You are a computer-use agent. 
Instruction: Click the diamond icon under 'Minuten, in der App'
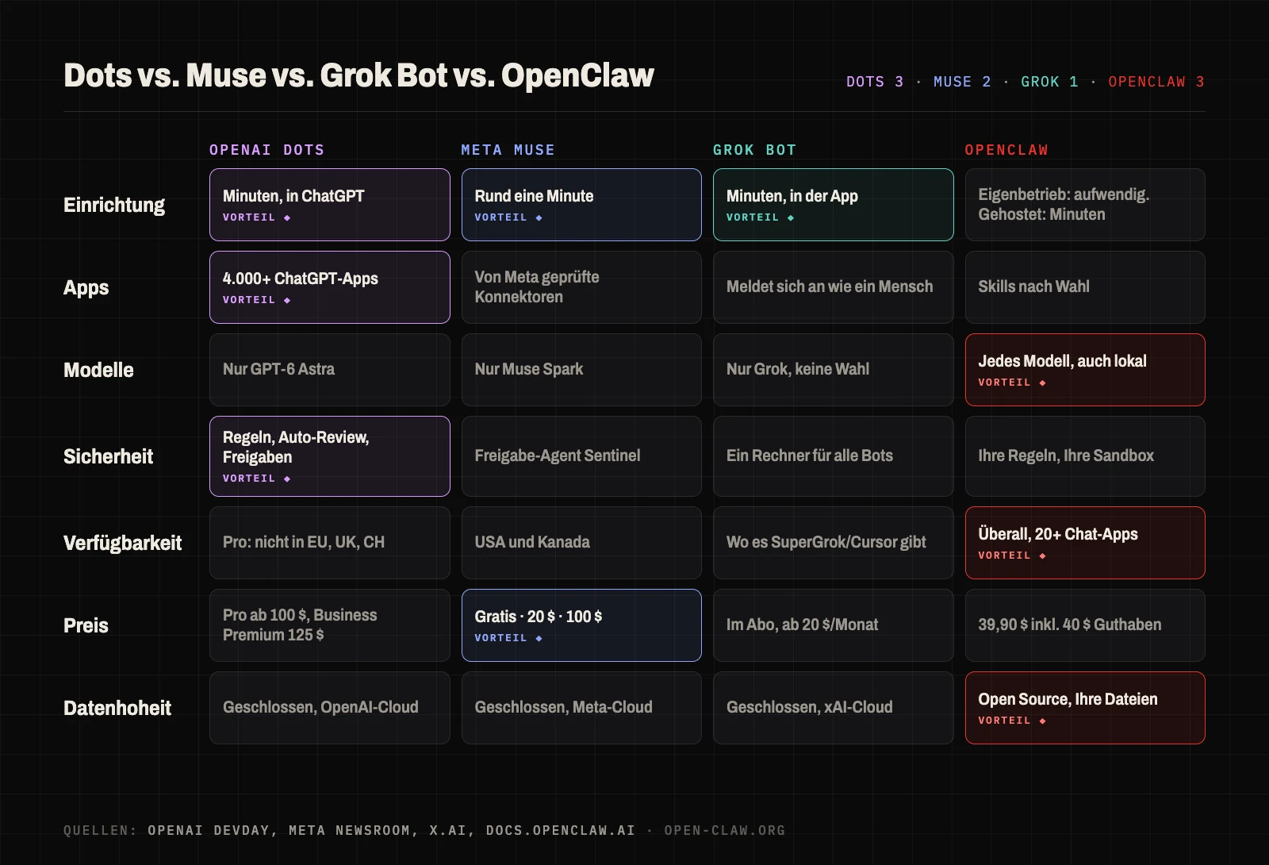791,217
